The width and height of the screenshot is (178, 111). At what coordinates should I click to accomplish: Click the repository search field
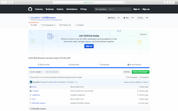(x=118, y=9)
